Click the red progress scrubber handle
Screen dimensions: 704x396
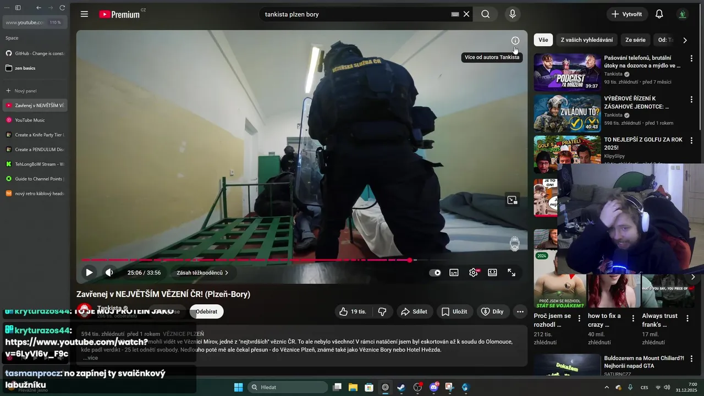coord(410,260)
